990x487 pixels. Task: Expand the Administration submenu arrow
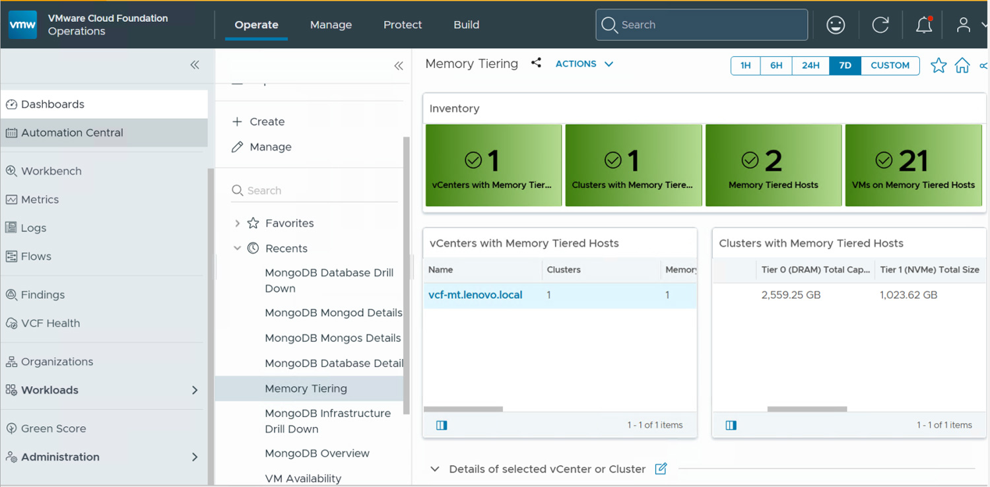(195, 457)
